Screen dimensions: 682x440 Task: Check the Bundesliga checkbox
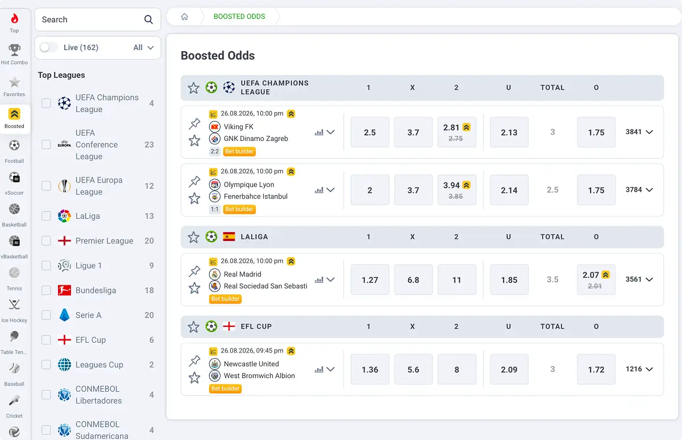click(46, 290)
